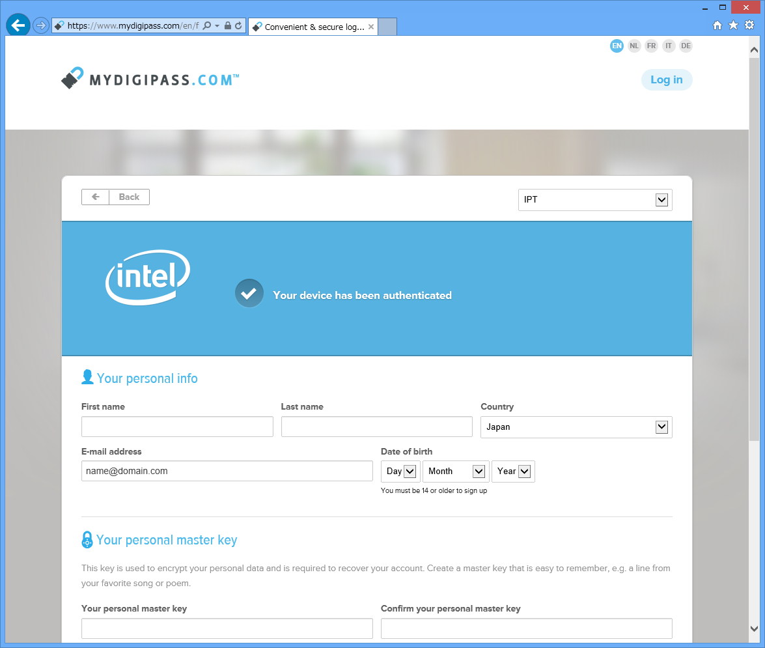The width and height of the screenshot is (765, 648).
Task: Click 'Your device has been authenticated' text
Action: [x=362, y=295]
